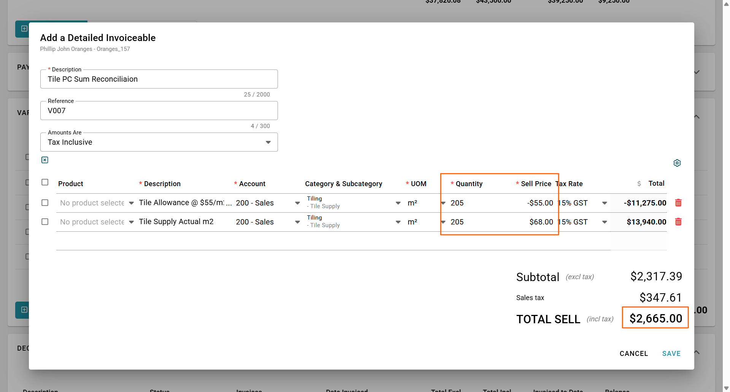Edit the Description field text
The height and width of the screenshot is (392, 730).
coord(159,79)
